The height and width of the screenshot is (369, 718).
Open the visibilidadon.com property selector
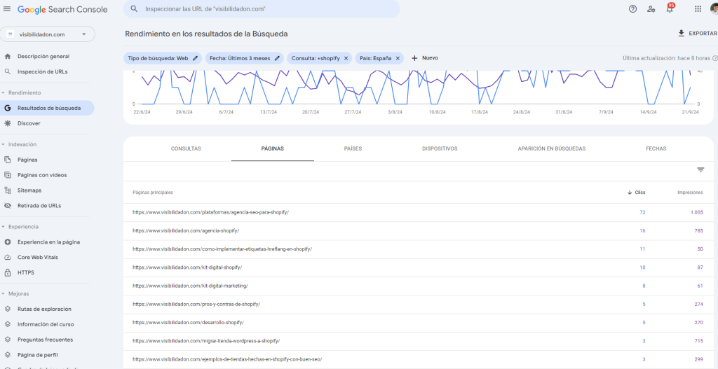48,34
